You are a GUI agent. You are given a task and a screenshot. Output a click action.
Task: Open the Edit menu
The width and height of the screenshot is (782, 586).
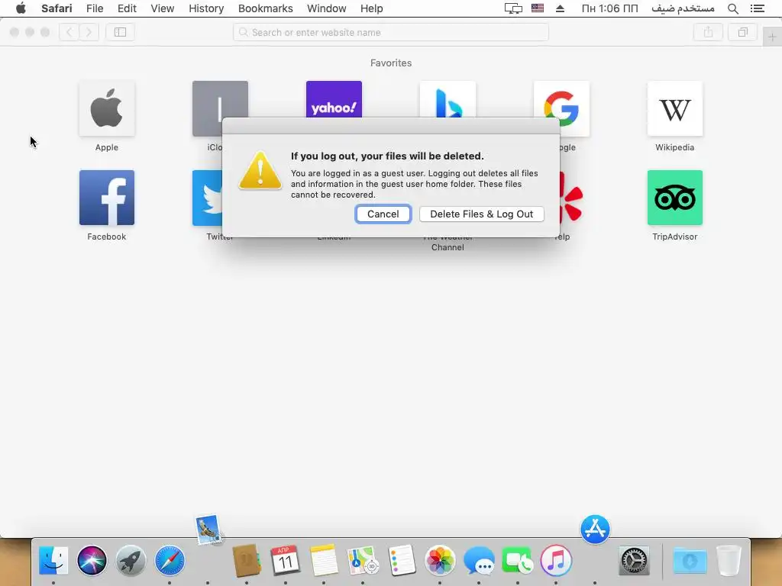pyautogui.click(x=127, y=8)
